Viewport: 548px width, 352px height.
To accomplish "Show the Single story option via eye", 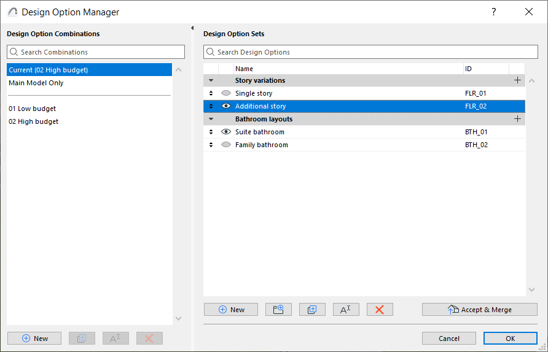I will [226, 93].
